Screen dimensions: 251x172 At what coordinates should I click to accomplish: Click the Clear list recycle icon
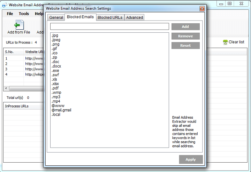tap(225, 42)
